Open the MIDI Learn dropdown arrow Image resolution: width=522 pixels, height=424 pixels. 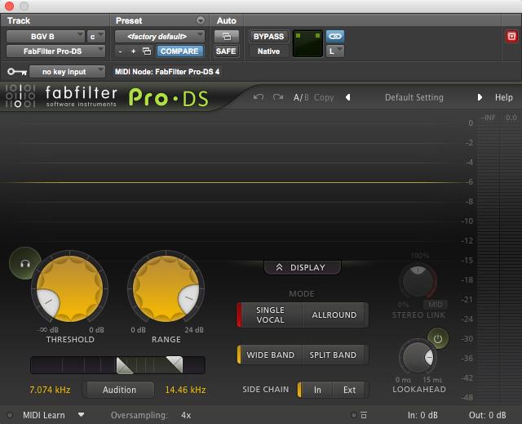tap(81, 415)
